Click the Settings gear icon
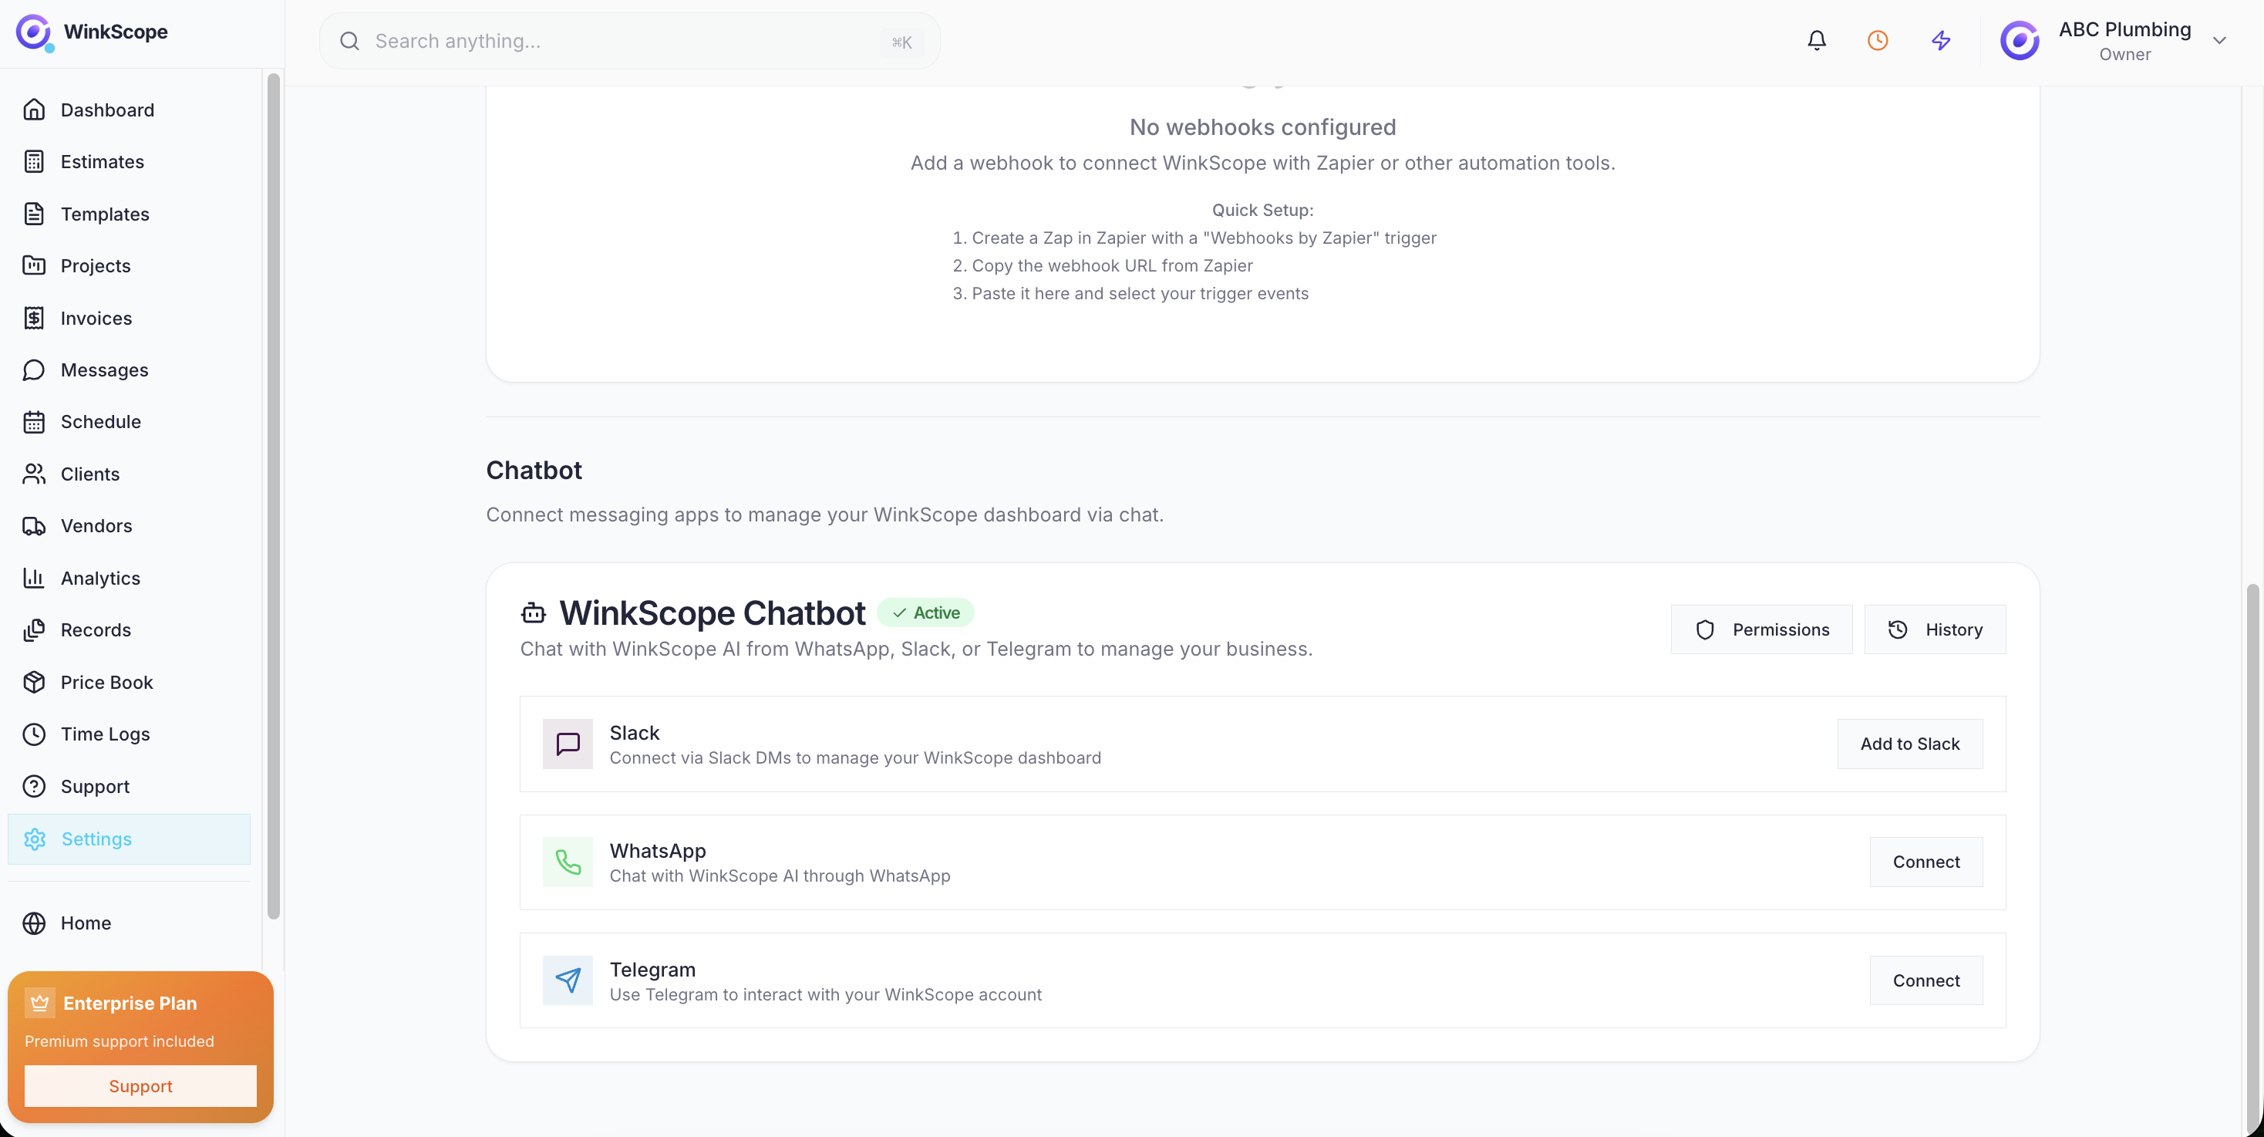This screenshot has width=2264, height=1137. tap(35, 839)
